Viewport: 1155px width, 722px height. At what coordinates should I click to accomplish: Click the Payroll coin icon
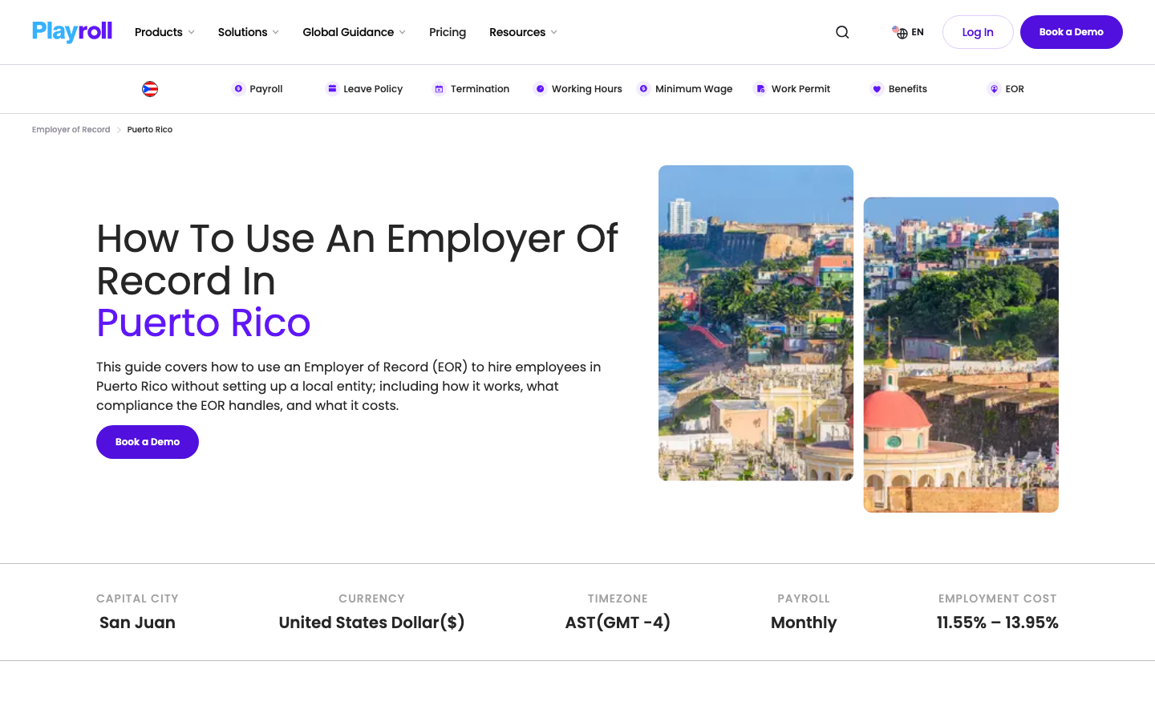point(238,89)
